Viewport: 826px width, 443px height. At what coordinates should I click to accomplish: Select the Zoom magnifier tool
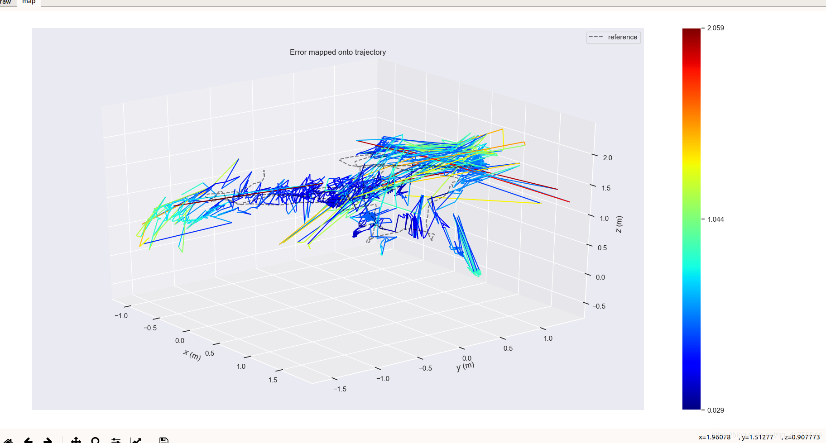(x=95, y=440)
